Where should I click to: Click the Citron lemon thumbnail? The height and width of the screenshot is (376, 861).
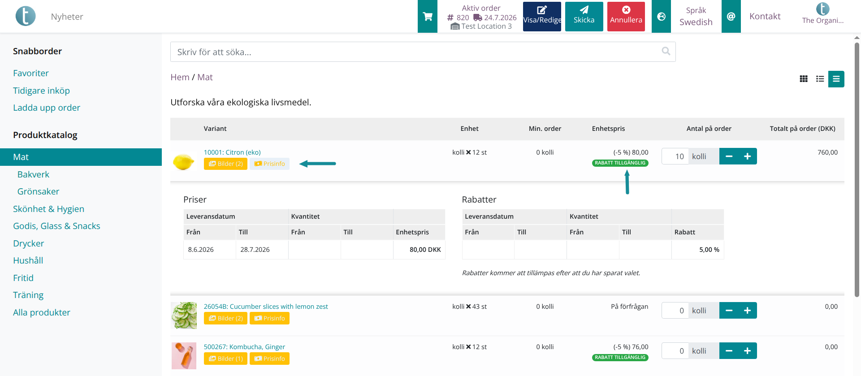click(184, 161)
